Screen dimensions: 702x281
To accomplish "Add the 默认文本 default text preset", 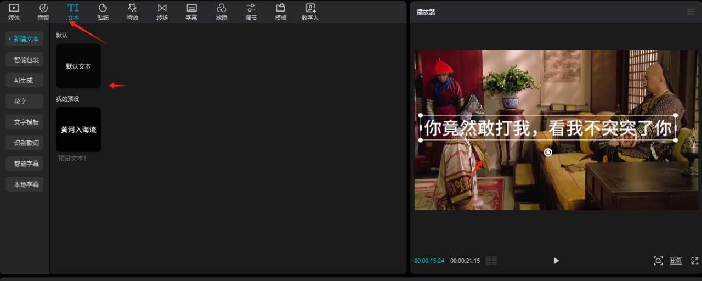I will coord(78,66).
